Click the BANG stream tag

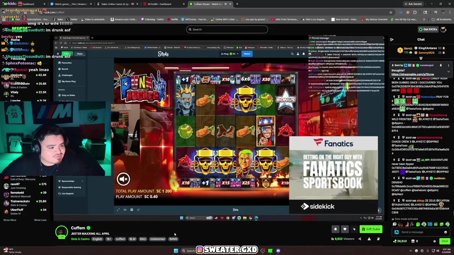pyautogui.click(x=173, y=239)
